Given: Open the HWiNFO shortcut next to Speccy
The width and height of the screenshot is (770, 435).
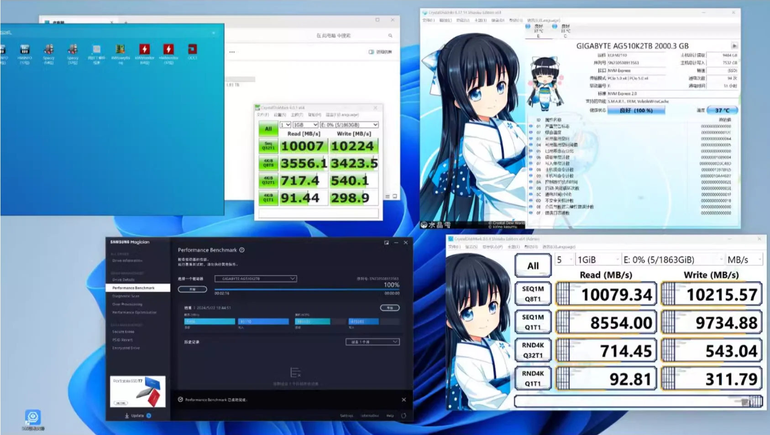Looking at the screenshot, I should point(25,50).
